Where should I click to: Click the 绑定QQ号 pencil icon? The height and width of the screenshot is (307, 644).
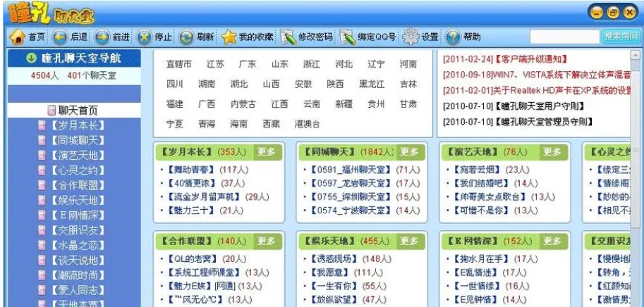[348, 37]
